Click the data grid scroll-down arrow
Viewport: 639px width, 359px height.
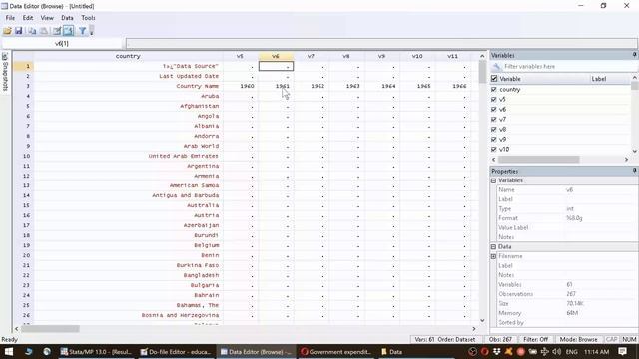click(482, 321)
